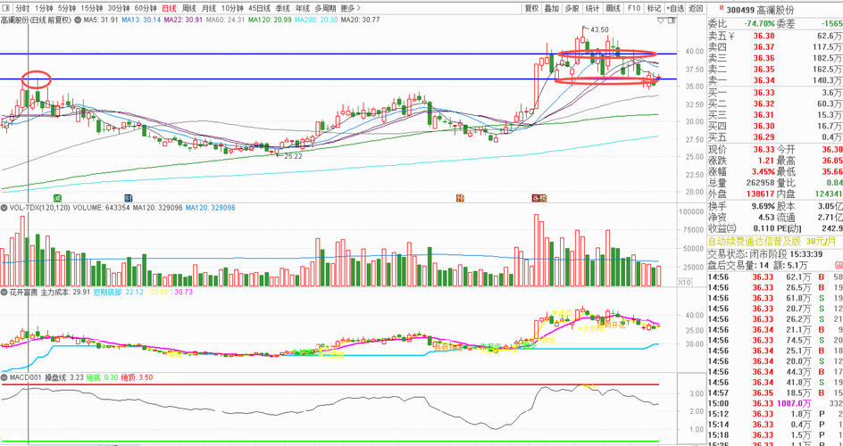843x446 pixels.
Task: Click the 43.50 high price label
Action: point(599,29)
